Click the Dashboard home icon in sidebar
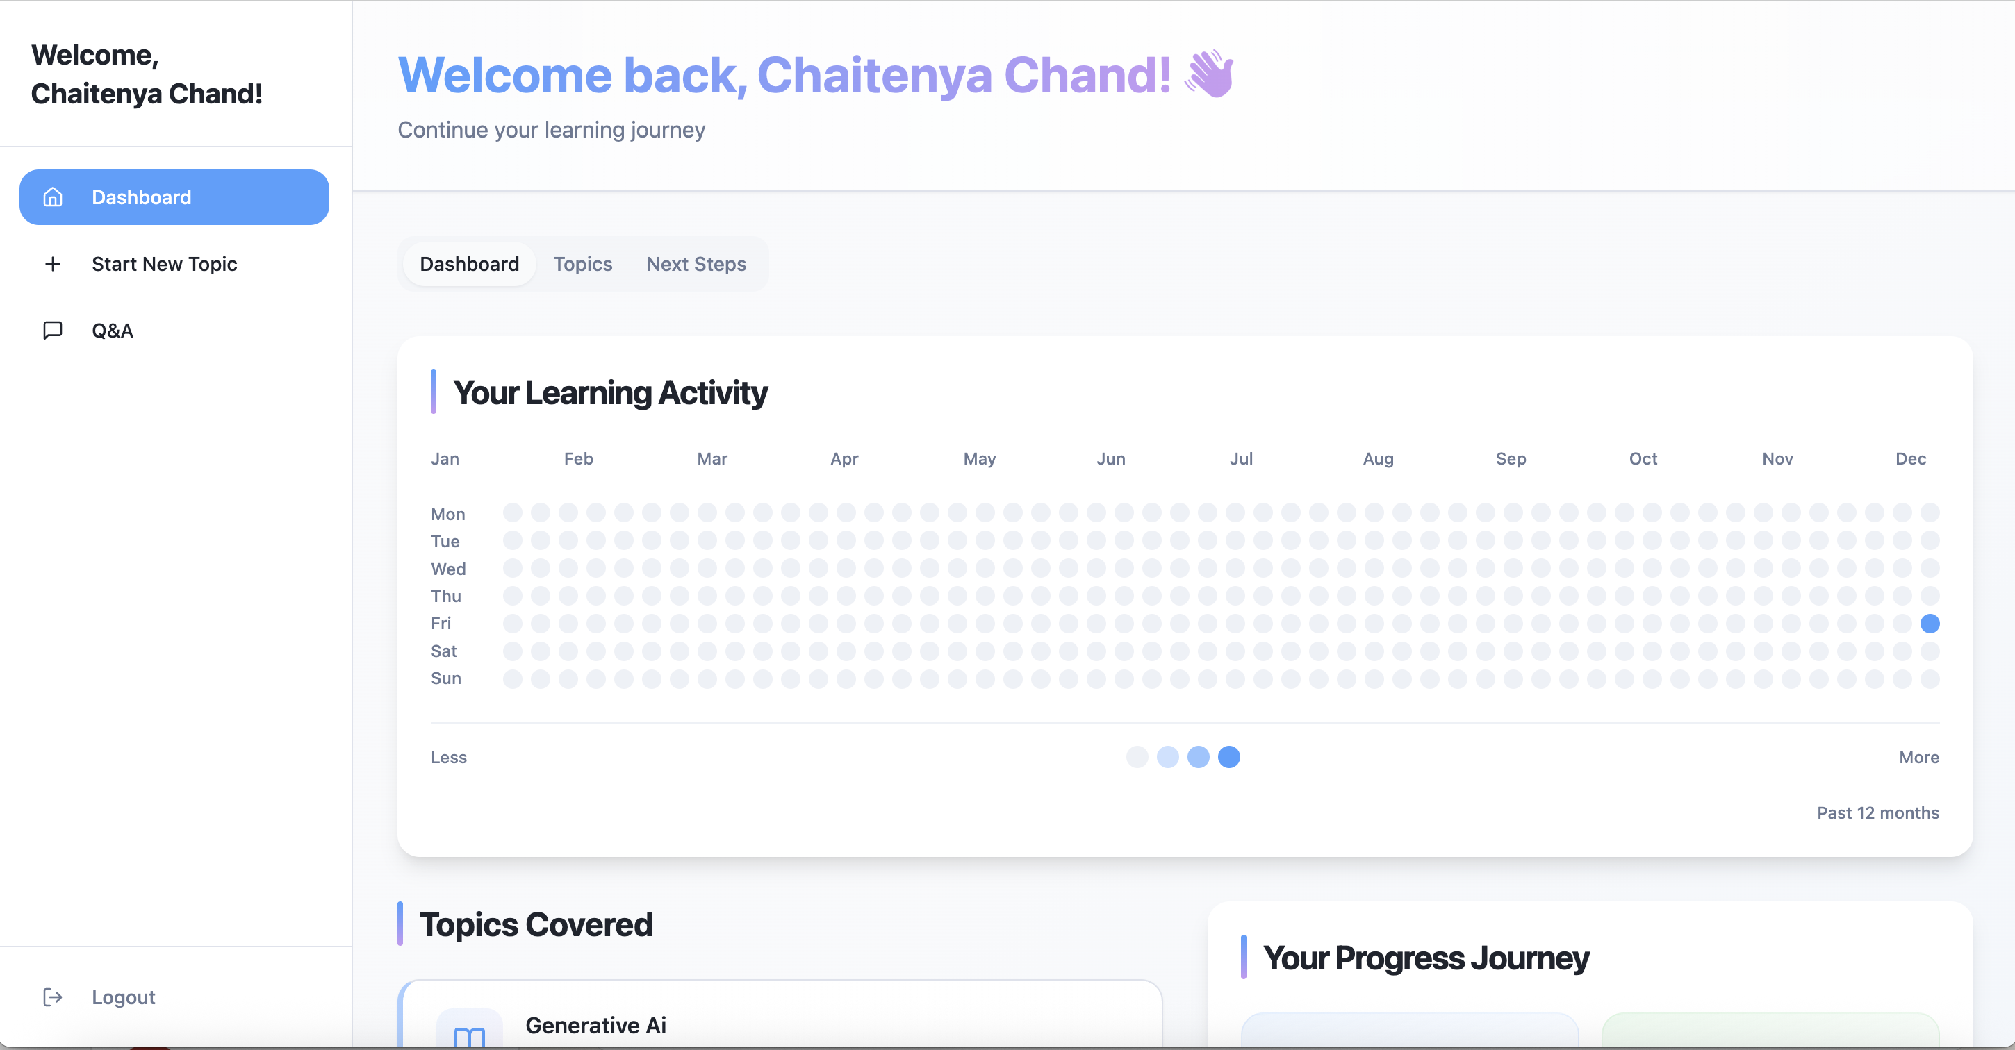 [52, 197]
